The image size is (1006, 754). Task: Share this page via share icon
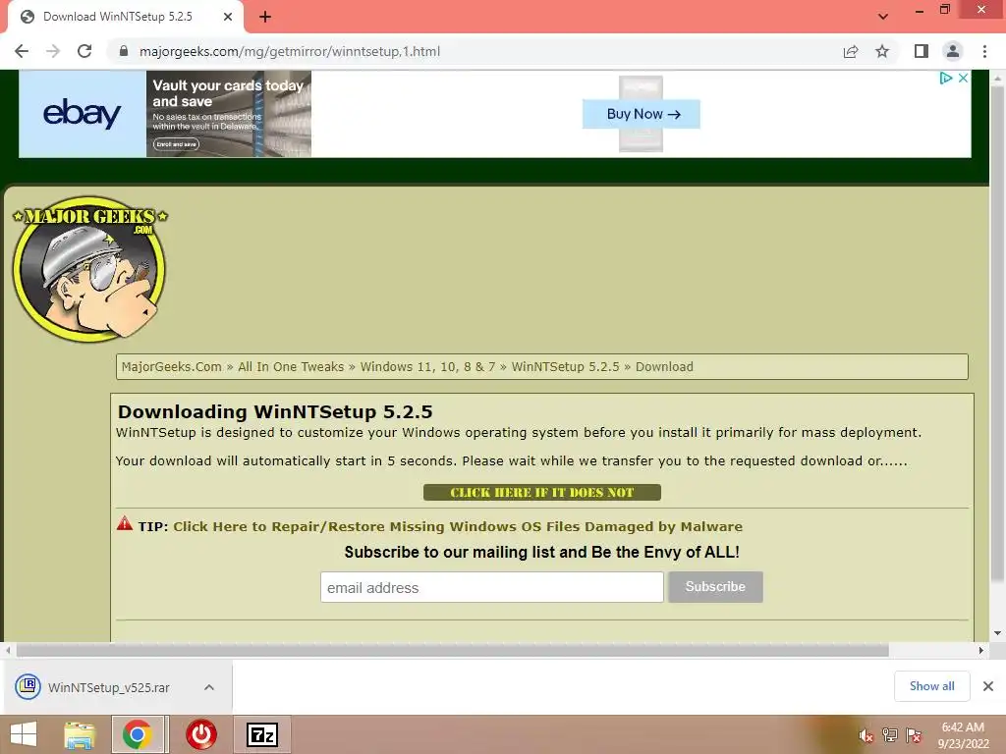[x=851, y=51]
